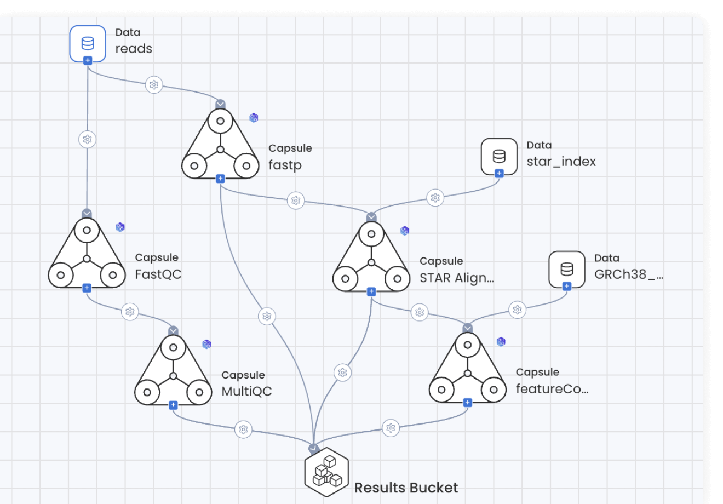Click the 'star_index' label text
Image resolution: width=723 pixels, height=504 pixels.
561,162
